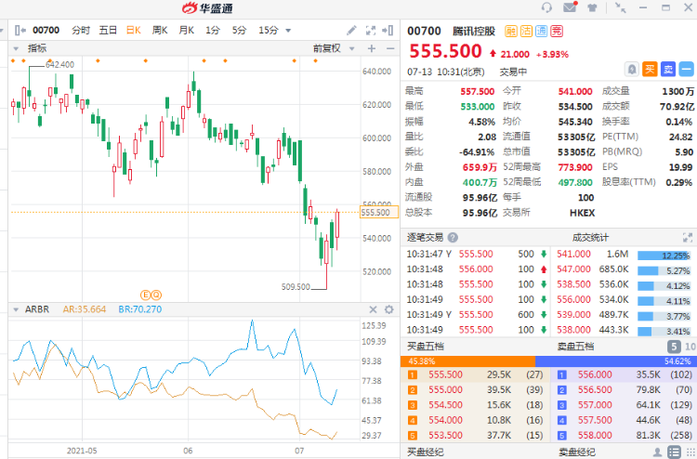
Task: Select ask level 2 price 556.500
Action: 595,390
